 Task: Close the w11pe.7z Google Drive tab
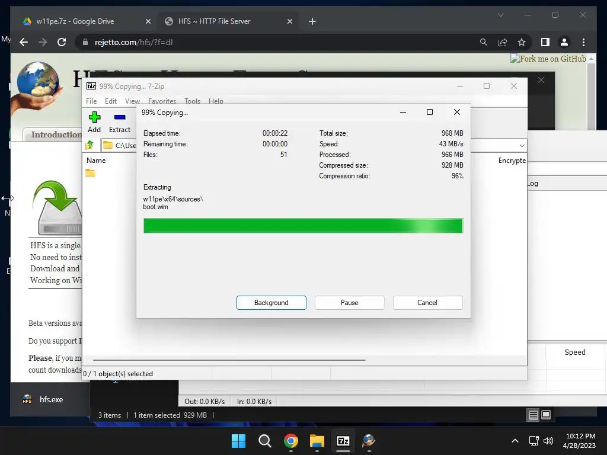tap(148, 21)
